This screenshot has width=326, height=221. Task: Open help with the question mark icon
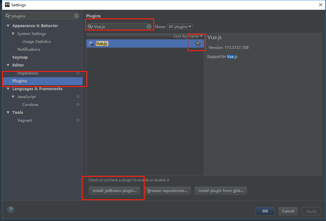(x=11, y=210)
